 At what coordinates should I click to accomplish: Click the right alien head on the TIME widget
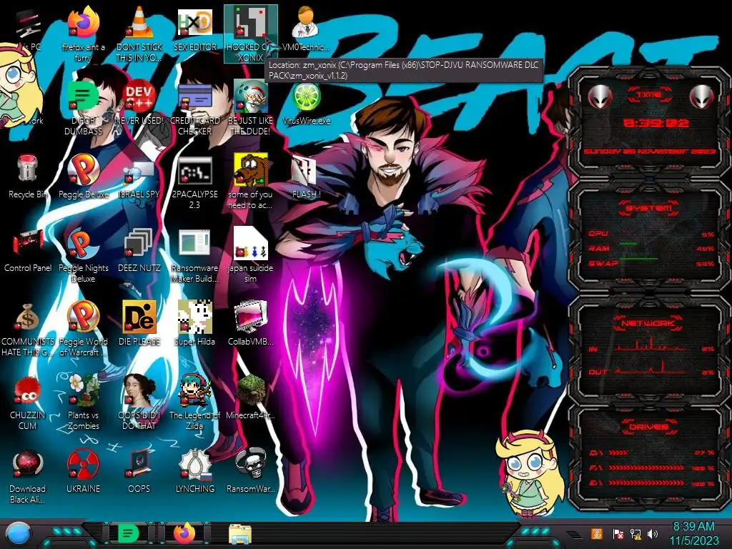701,97
